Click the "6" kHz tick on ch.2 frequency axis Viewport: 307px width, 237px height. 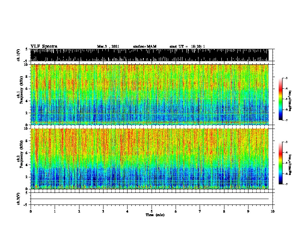(27, 153)
